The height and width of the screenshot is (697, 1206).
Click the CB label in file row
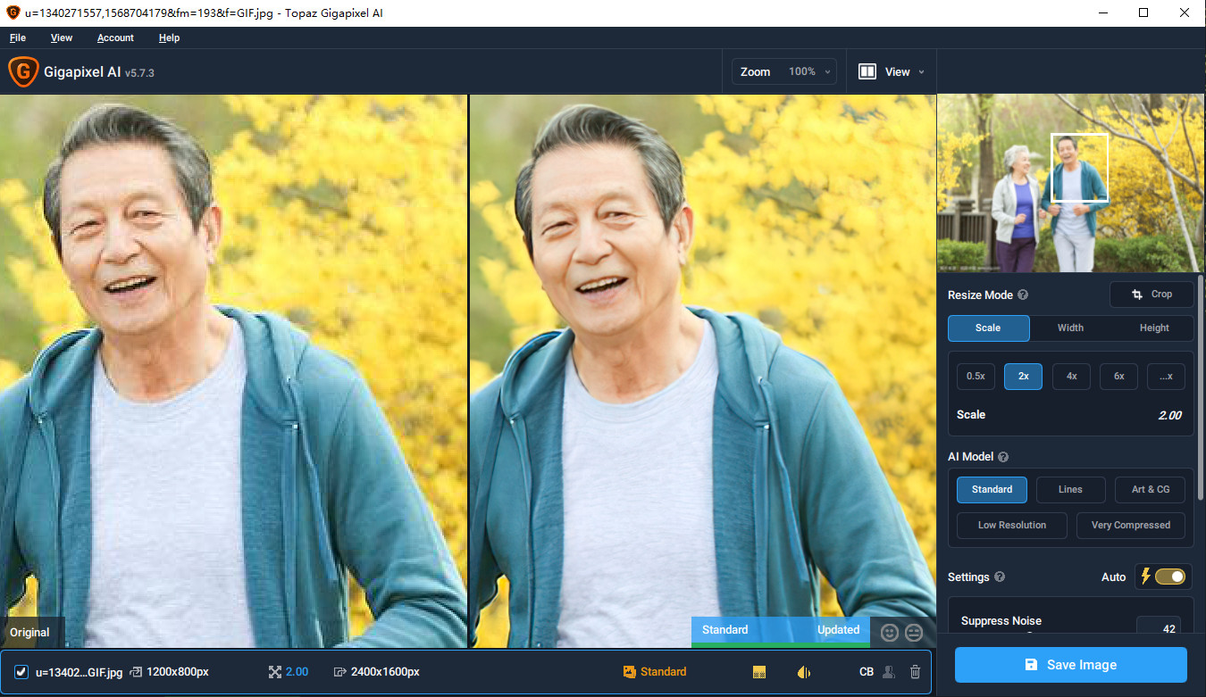[866, 672]
